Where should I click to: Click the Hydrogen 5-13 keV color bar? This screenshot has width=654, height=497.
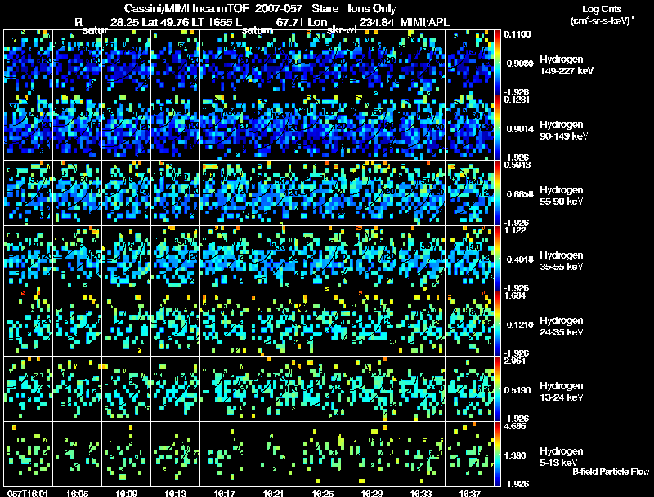coord(497,454)
